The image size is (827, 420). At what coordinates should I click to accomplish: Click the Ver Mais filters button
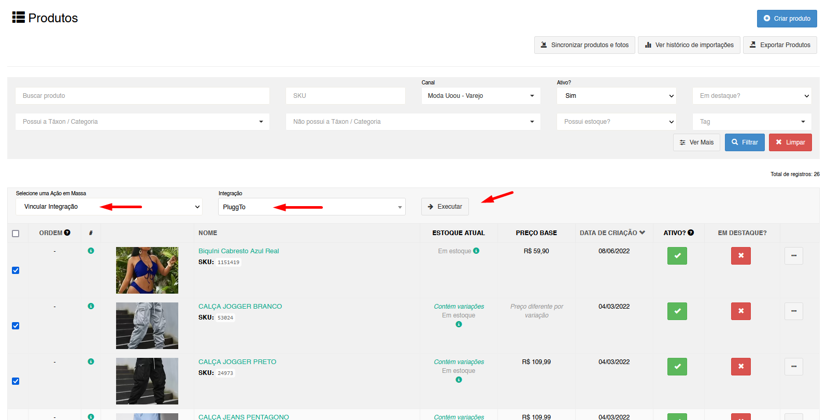coord(696,142)
